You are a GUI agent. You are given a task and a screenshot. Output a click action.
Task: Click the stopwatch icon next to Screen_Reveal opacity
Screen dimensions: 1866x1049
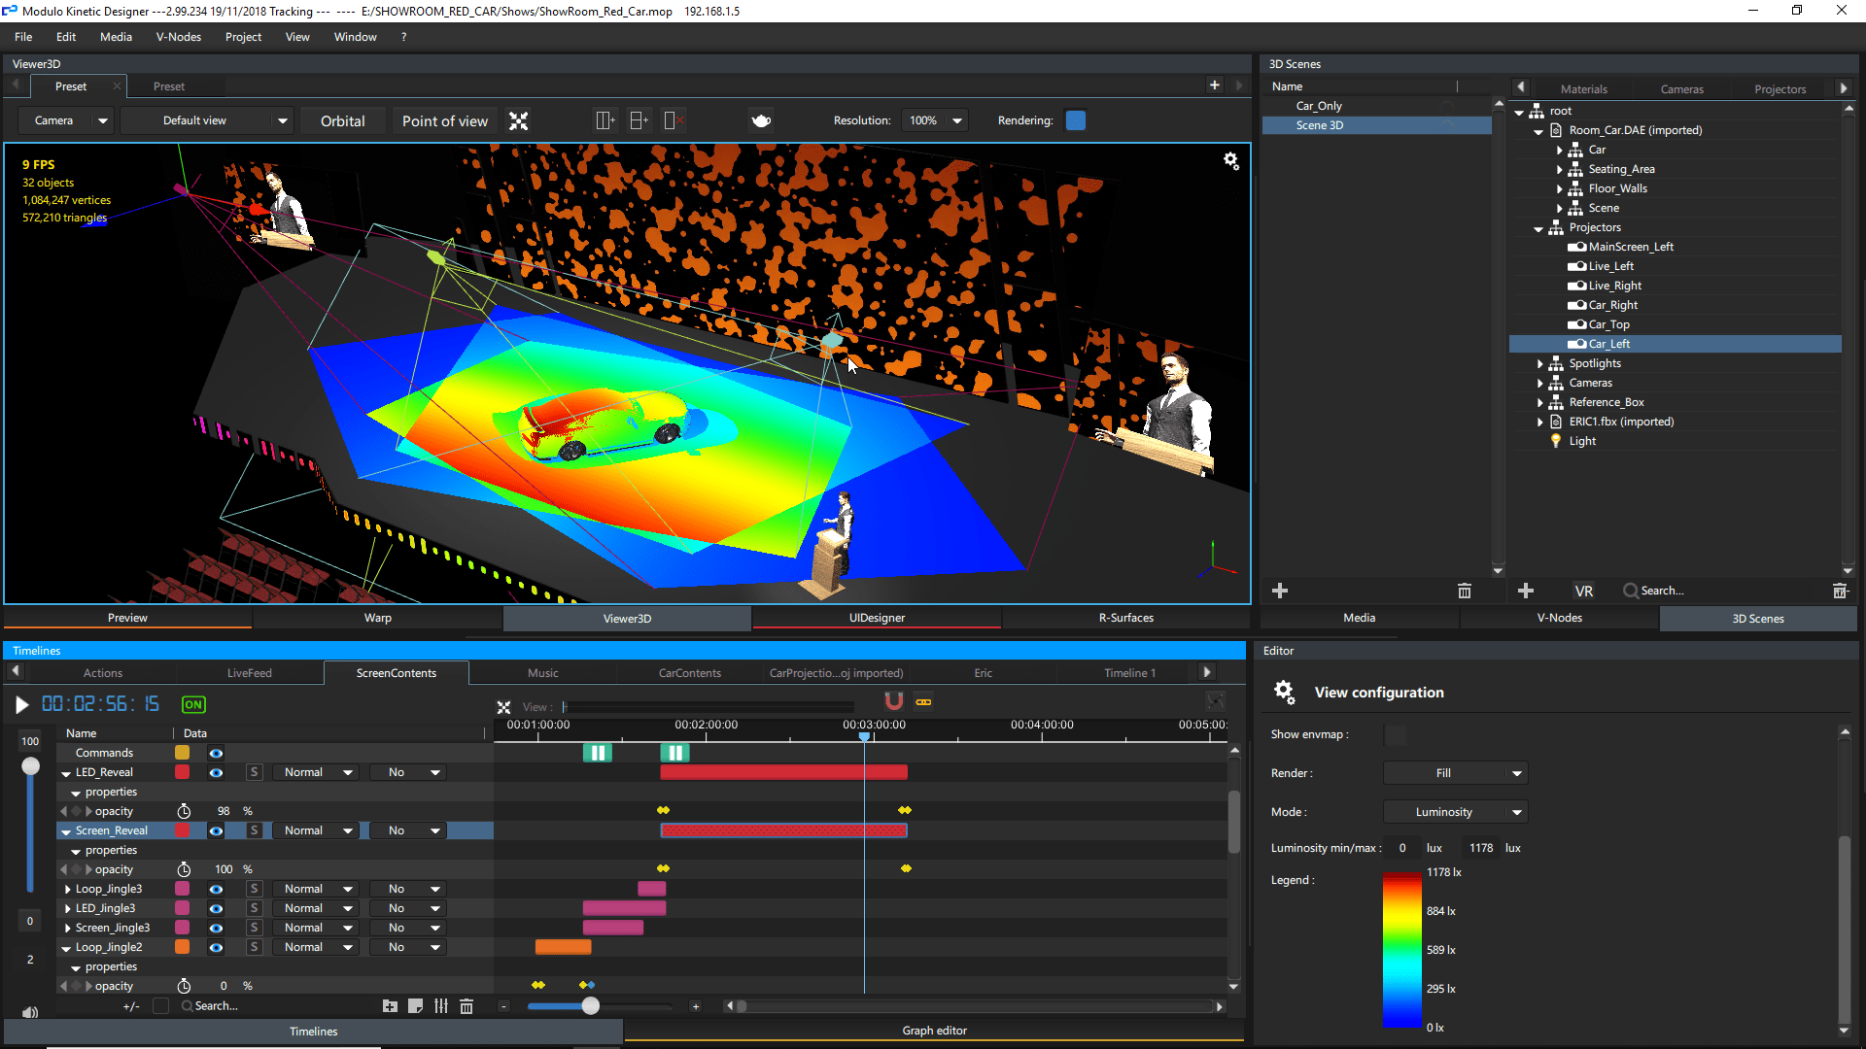[184, 868]
